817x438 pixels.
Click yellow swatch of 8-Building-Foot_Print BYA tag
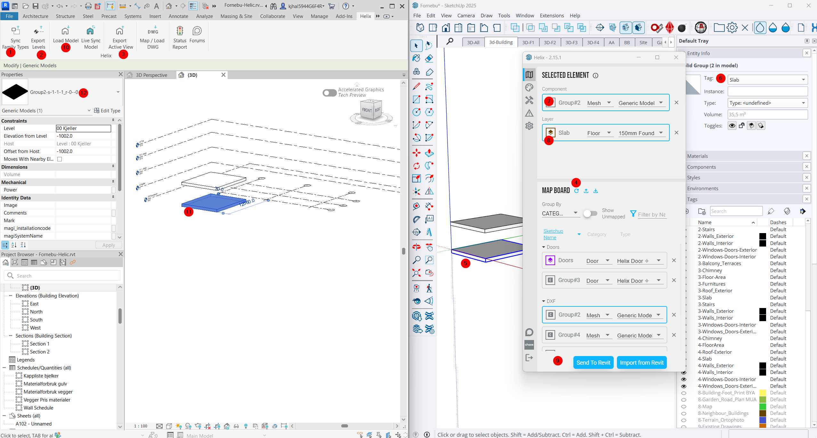(x=763, y=393)
